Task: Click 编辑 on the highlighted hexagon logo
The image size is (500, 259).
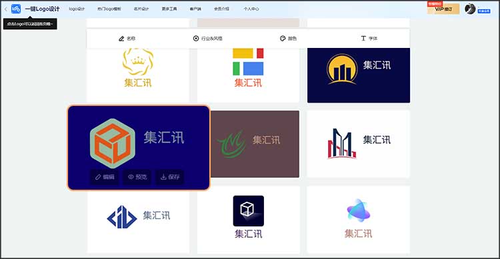Action: [105, 177]
